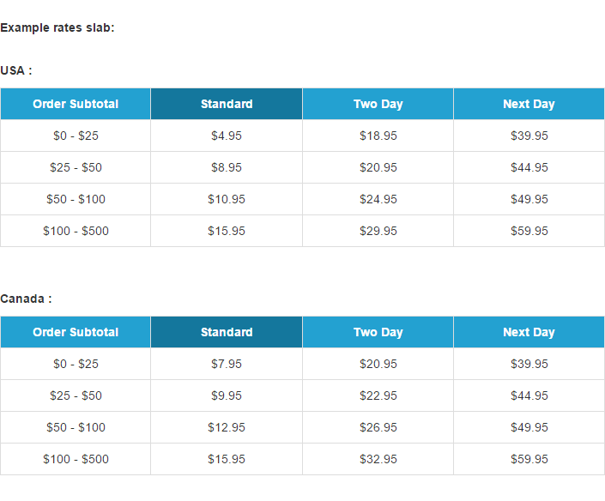Click the $7.95 Canada standard rate
The height and width of the screenshot is (501, 605).
(x=227, y=364)
